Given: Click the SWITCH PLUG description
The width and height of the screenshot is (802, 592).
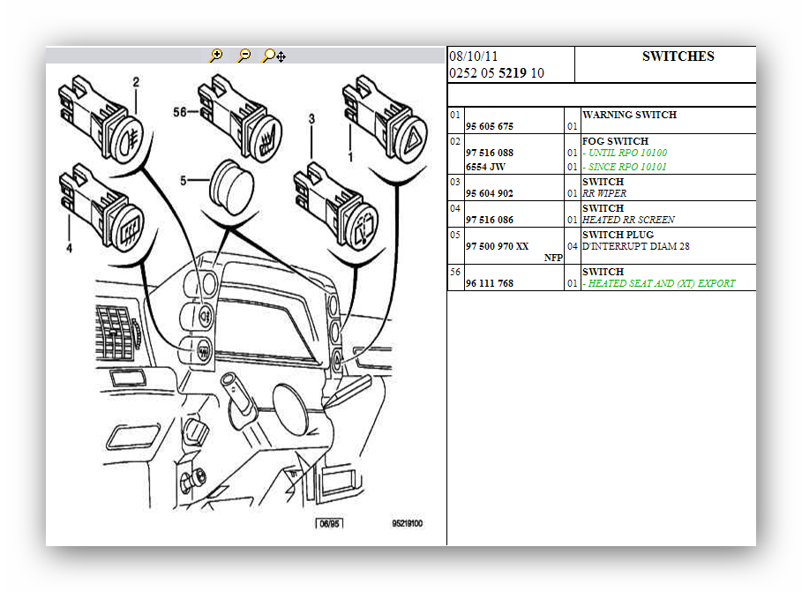Looking at the screenshot, I should (x=618, y=235).
